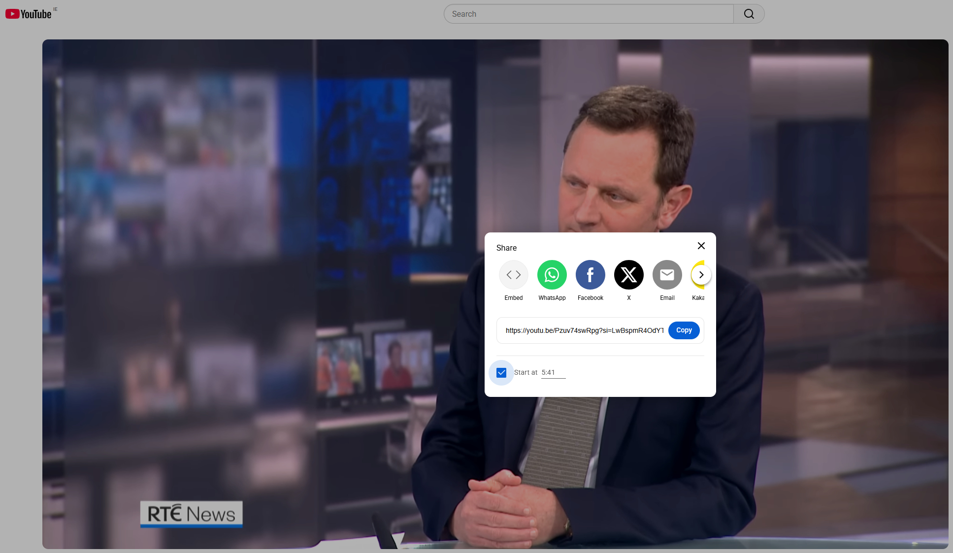This screenshot has height=553, width=953.
Task: Click the dimmed video area near RTÉ News logo
Action: coord(191,514)
